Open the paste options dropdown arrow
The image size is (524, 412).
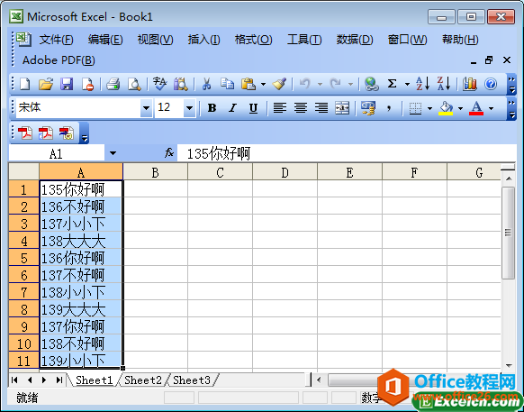[263, 84]
